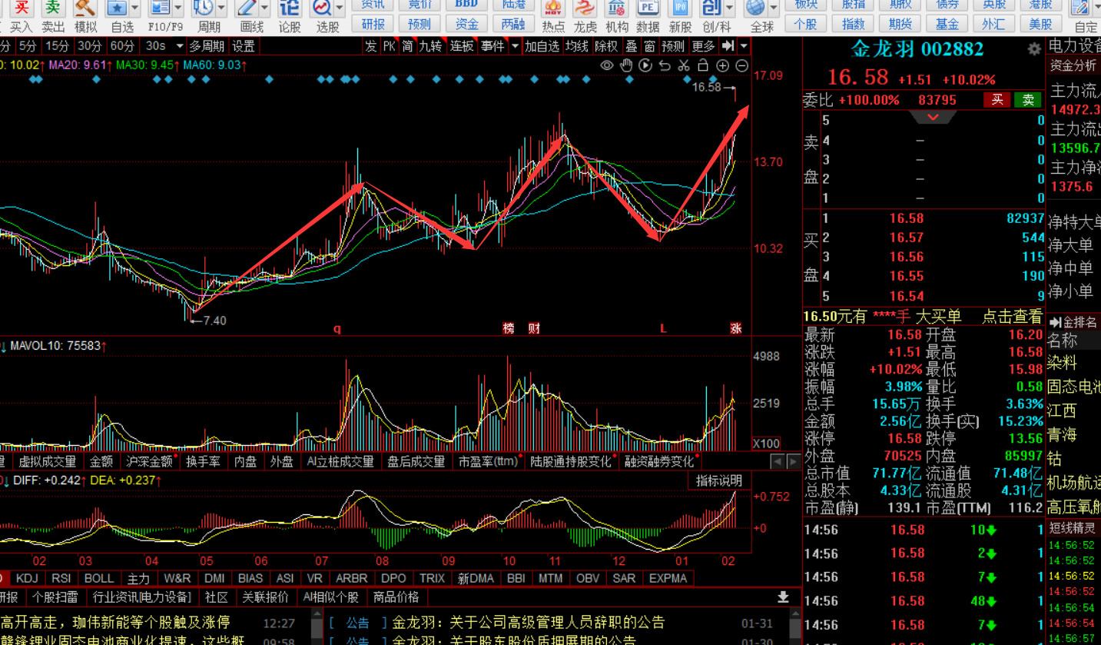Click the collapse-to-right arrow icon in chart toolbar
Screen dimensions: 1101x645
coord(728,46)
